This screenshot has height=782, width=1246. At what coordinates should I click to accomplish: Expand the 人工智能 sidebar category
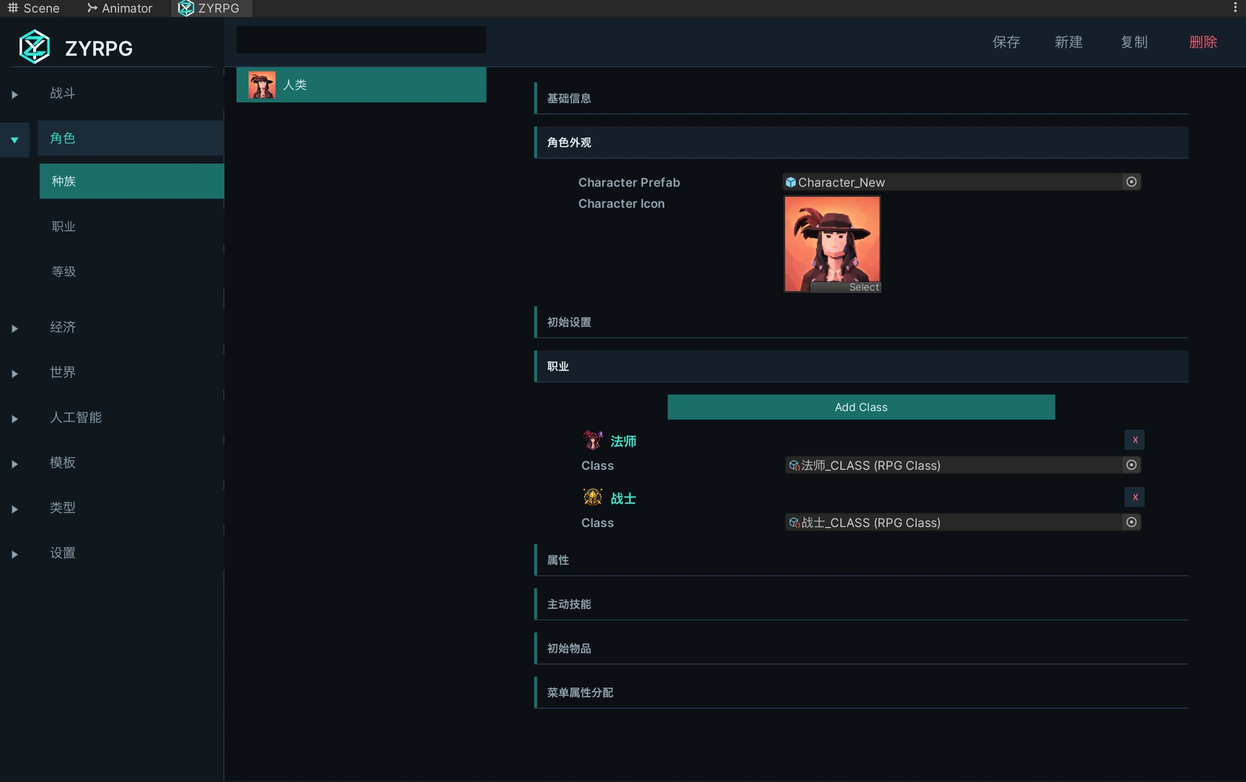click(x=14, y=419)
